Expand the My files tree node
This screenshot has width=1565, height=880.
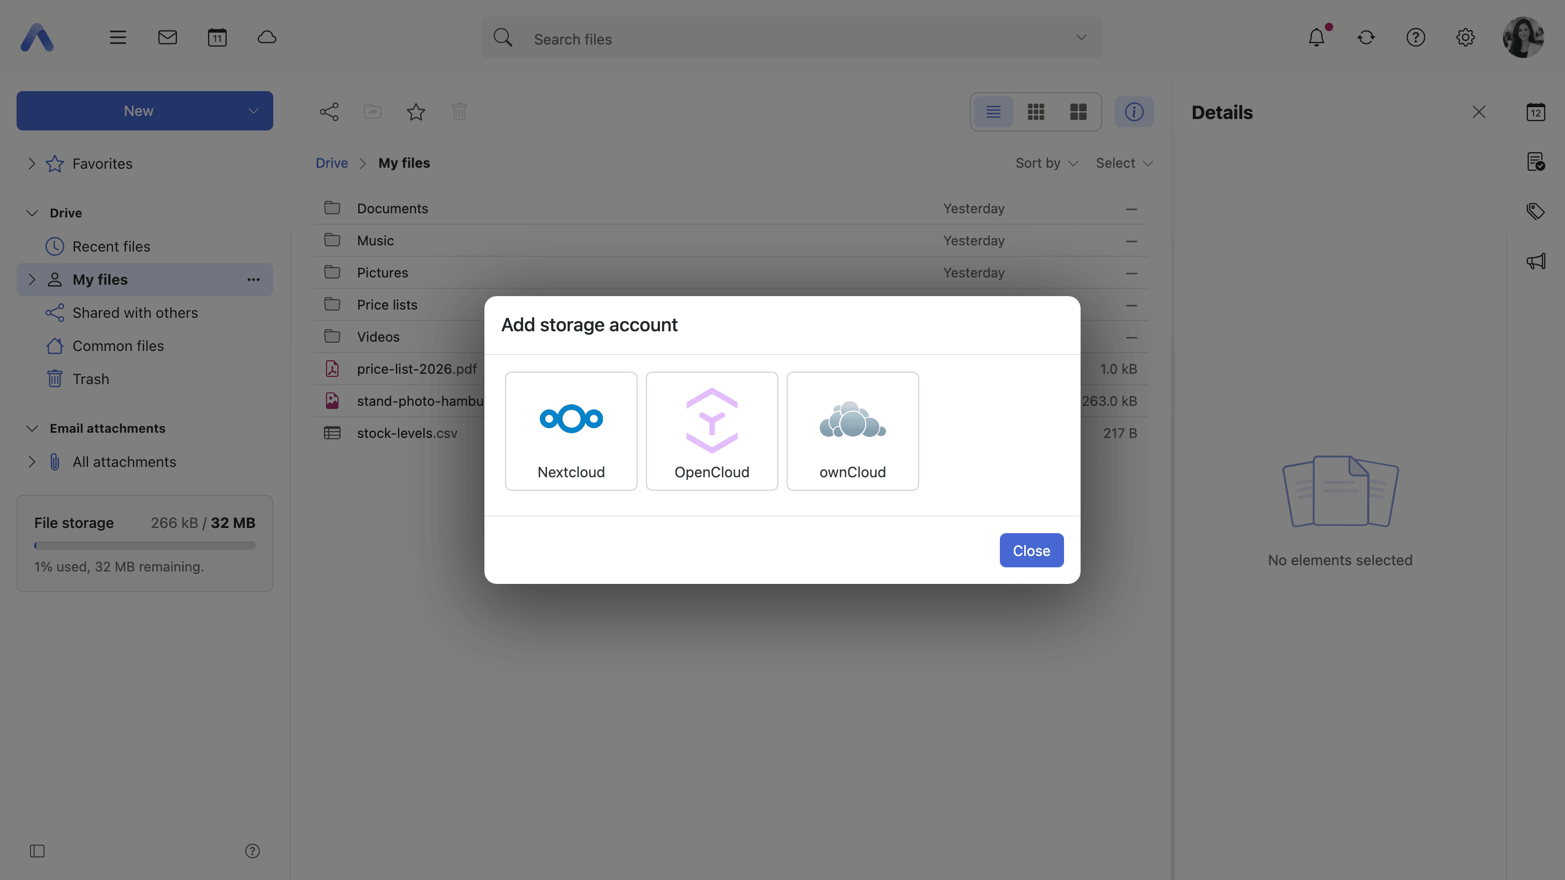(32, 280)
